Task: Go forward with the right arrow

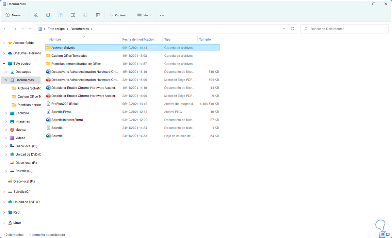Action: pyautogui.click(x=15, y=29)
